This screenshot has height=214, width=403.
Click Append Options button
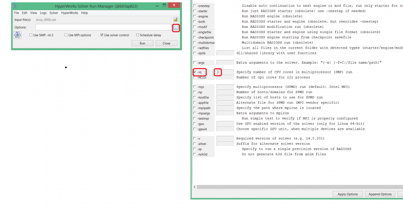click(380, 194)
